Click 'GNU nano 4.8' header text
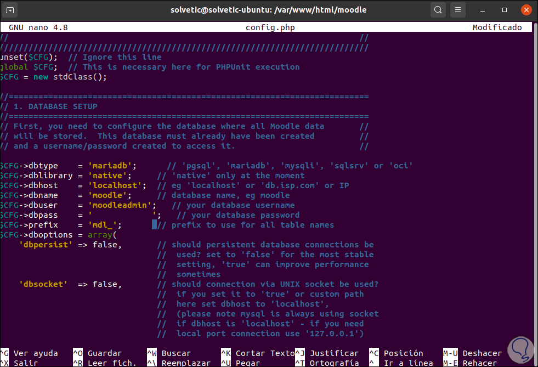538x367 pixels. click(x=38, y=27)
